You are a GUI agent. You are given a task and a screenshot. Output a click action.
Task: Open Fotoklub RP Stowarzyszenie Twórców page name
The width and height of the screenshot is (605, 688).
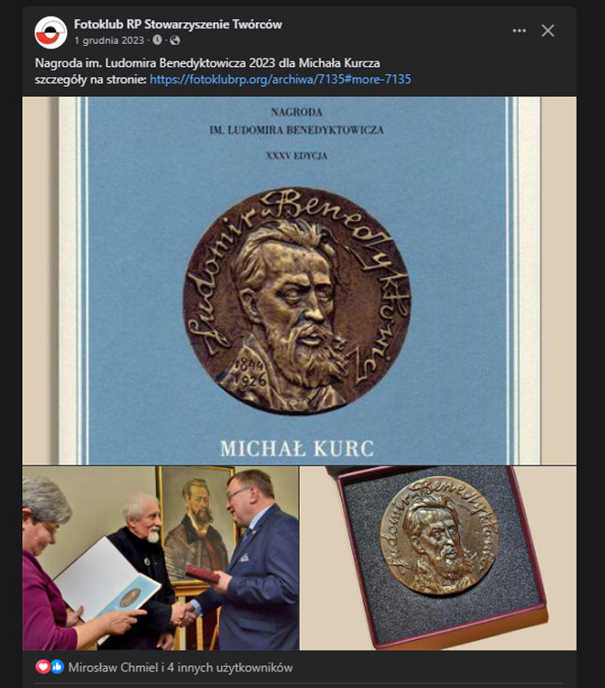point(178,24)
